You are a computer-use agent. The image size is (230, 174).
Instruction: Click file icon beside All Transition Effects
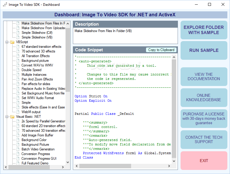pos(18,56)
